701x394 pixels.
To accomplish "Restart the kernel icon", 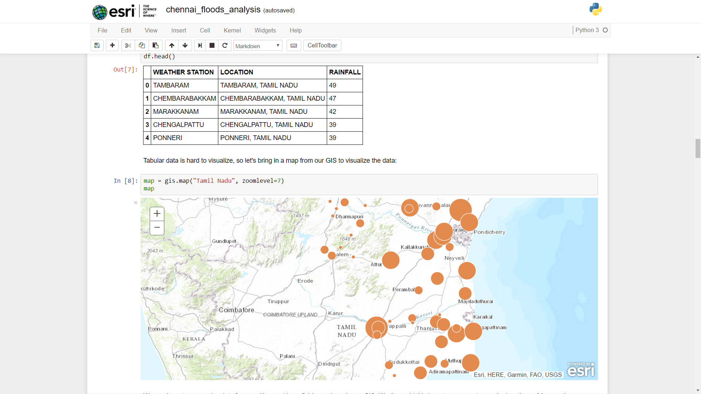I will [x=225, y=45].
